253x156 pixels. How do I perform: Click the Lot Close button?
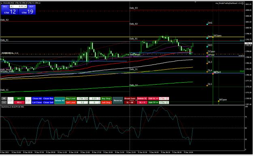(37, 102)
